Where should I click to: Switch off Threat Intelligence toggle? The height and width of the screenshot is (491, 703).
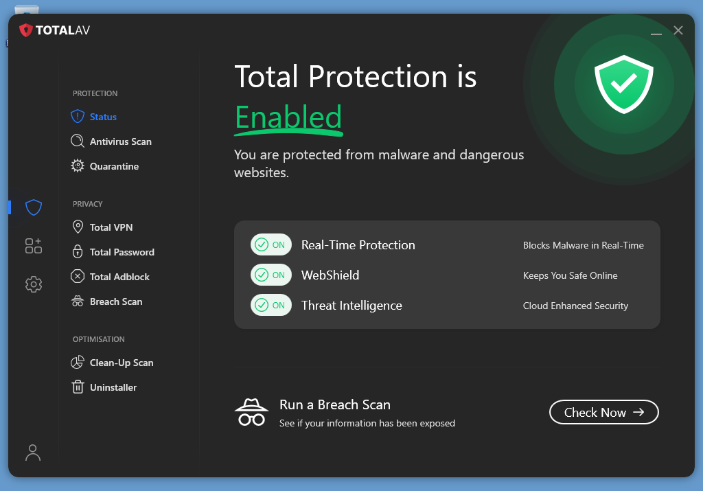pyautogui.click(x=270, y=306)
